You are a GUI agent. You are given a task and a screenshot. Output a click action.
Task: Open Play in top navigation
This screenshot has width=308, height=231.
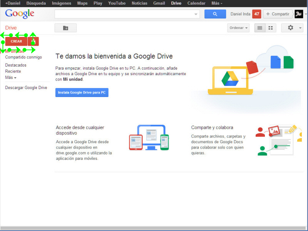click(98, 3)
